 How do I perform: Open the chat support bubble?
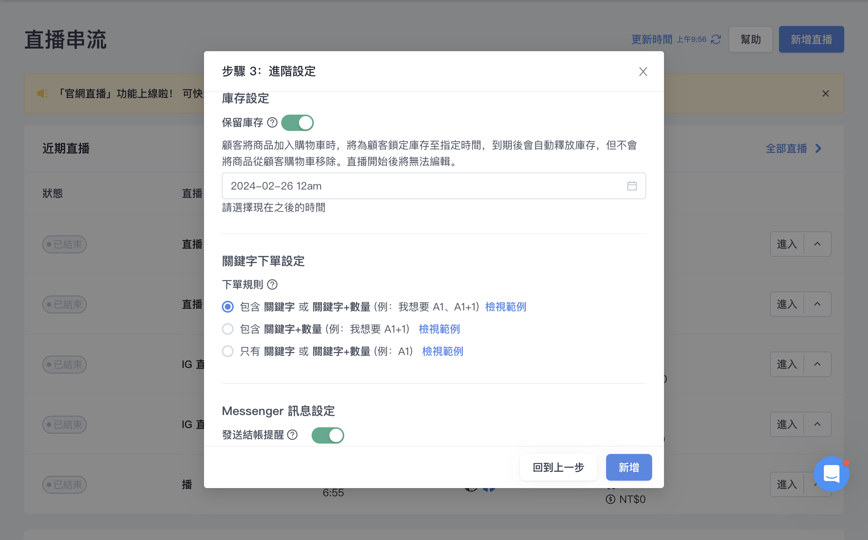coord(831,474)
